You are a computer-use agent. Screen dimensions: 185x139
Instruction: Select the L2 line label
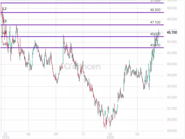click(5, 9)
